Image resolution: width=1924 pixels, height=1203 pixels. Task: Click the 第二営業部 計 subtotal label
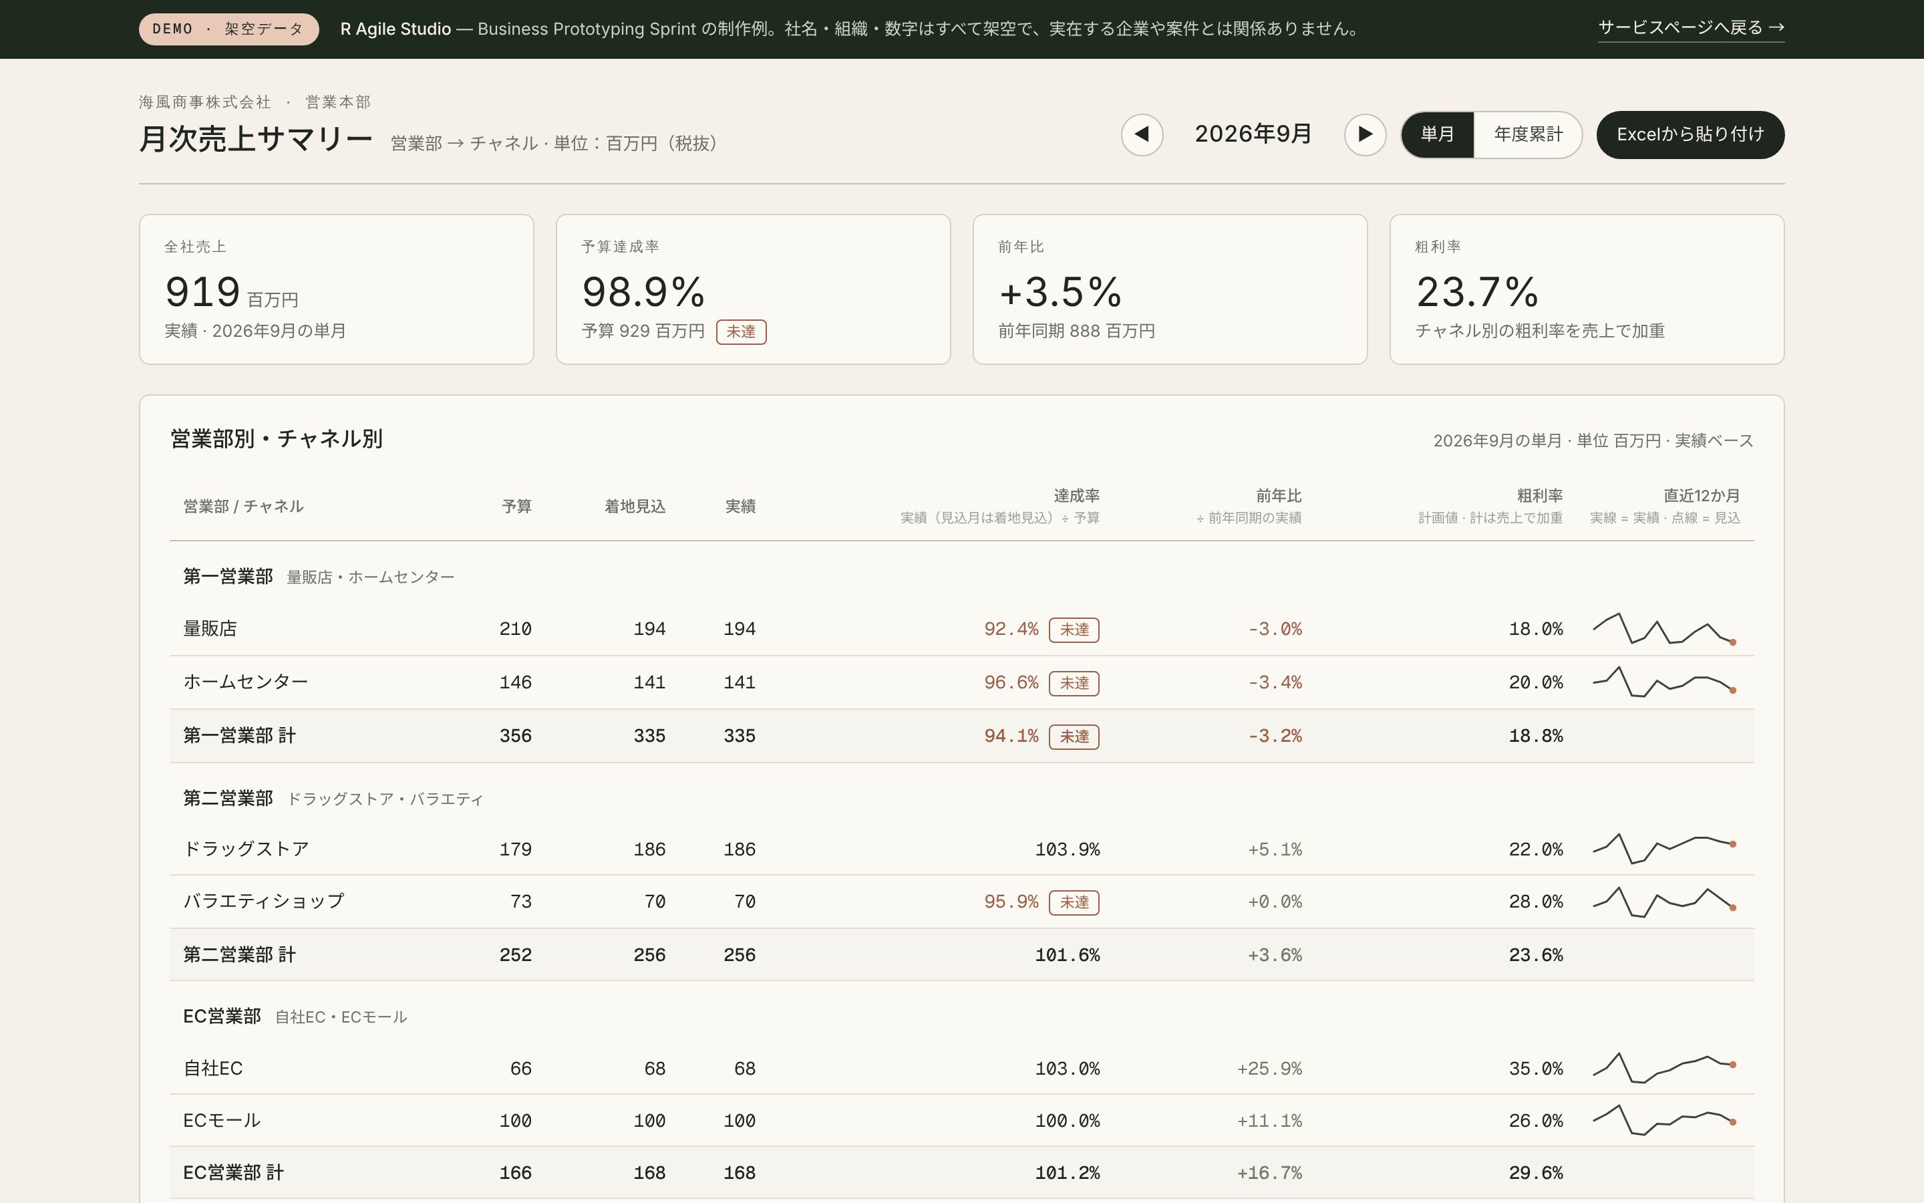point(239,955)
